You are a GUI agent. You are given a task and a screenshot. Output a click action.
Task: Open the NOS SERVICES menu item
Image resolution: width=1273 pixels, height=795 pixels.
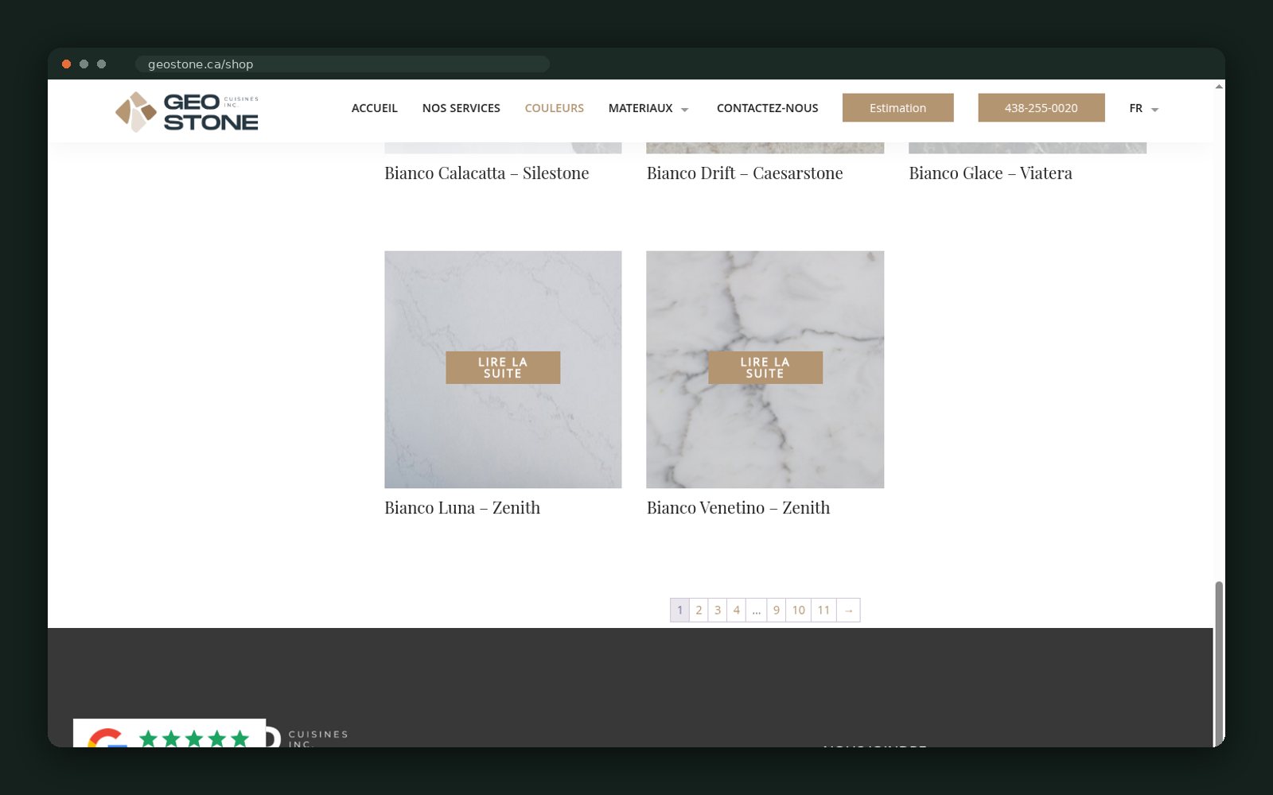[461, 108]
